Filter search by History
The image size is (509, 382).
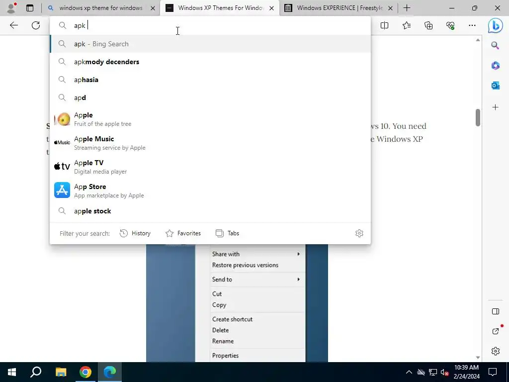[x=135, y=233]
